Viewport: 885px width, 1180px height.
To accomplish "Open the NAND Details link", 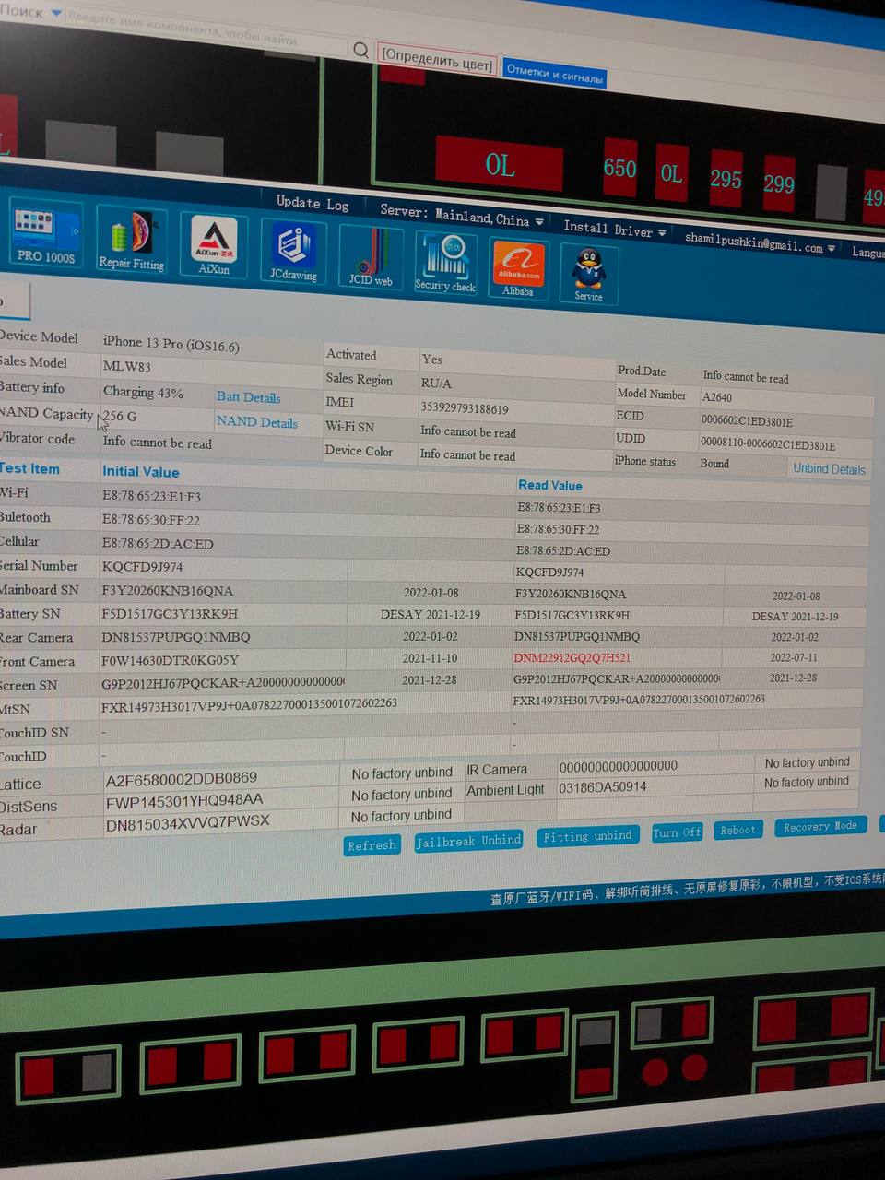I will 257,422.
